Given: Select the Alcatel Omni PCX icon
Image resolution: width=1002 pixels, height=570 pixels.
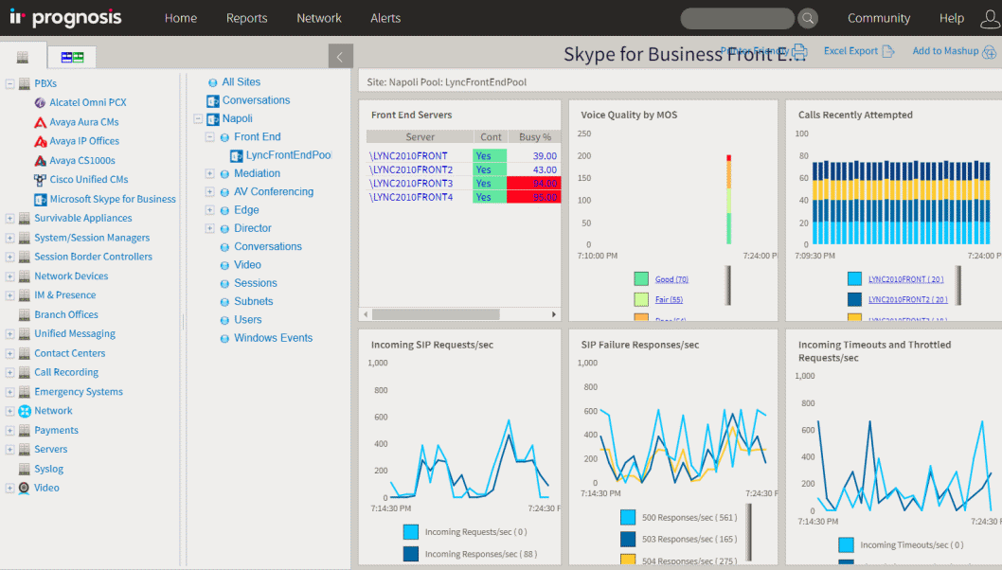Looking at the screenshot, I should pyautogui.click(x=40, y=102).
